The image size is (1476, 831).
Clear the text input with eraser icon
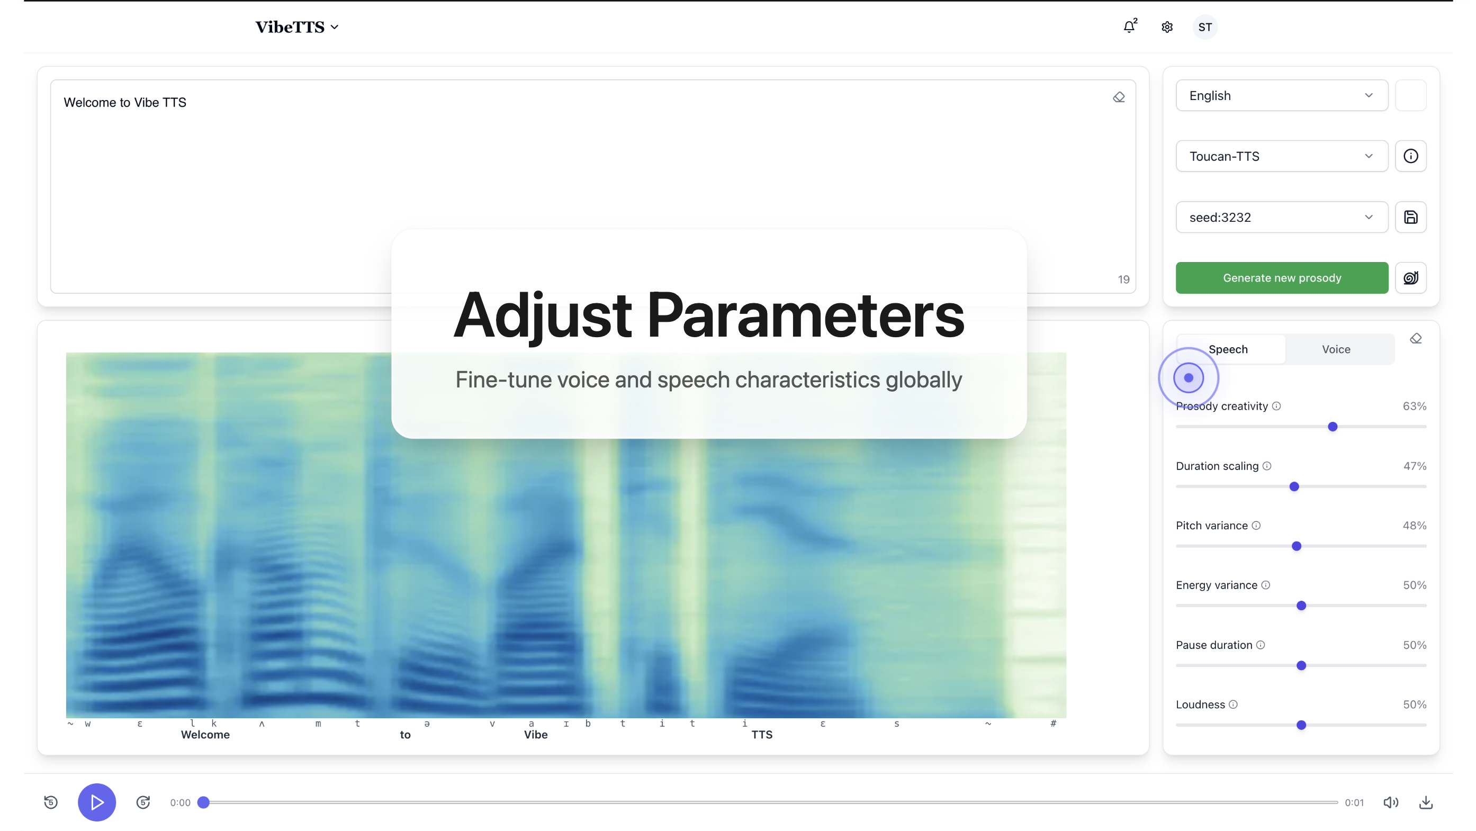[x=1119, y=97]
